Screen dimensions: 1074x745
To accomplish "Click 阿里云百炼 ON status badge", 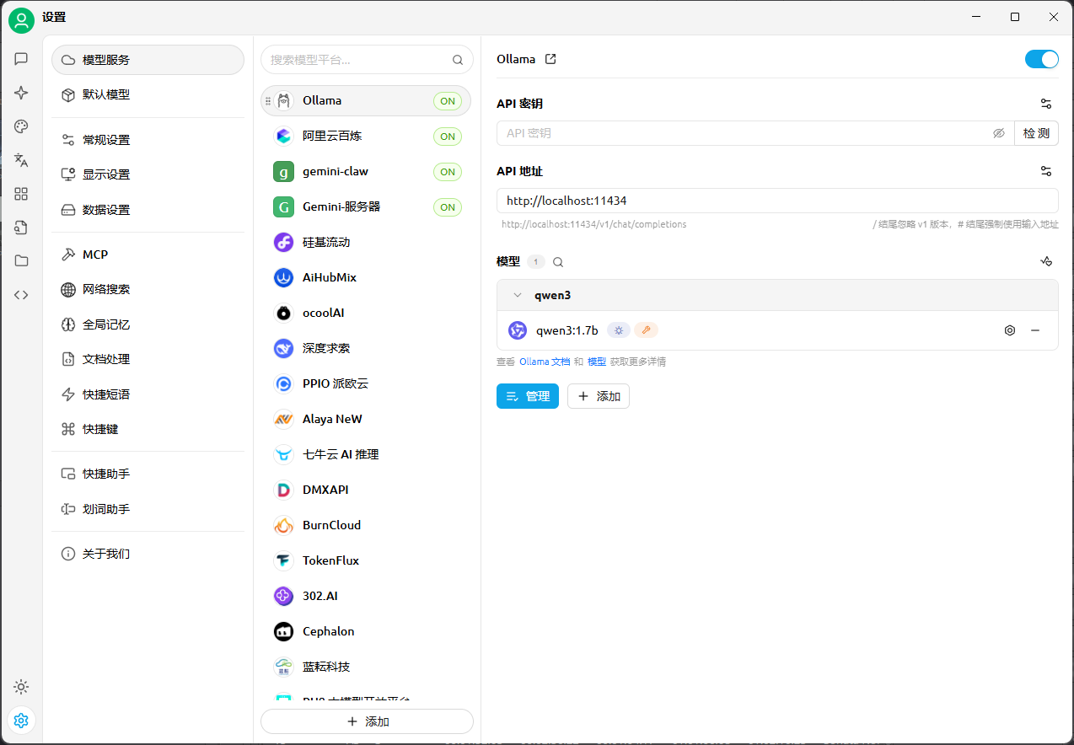I will click(x=448, y=137).
